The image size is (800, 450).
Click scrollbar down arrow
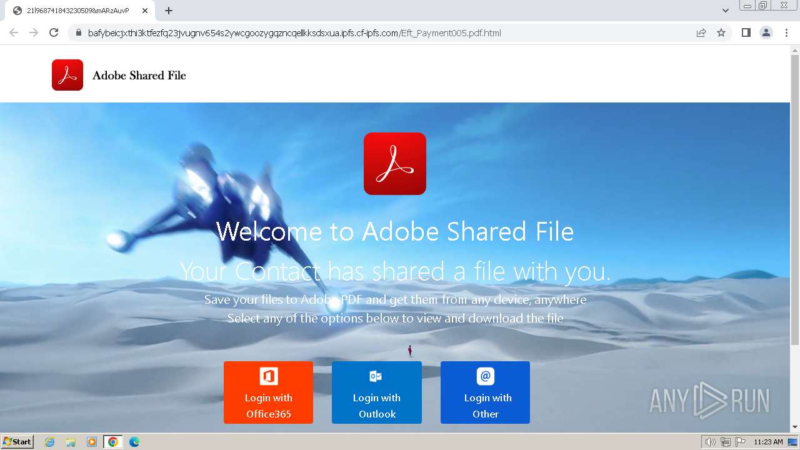[x=795, y=427]
